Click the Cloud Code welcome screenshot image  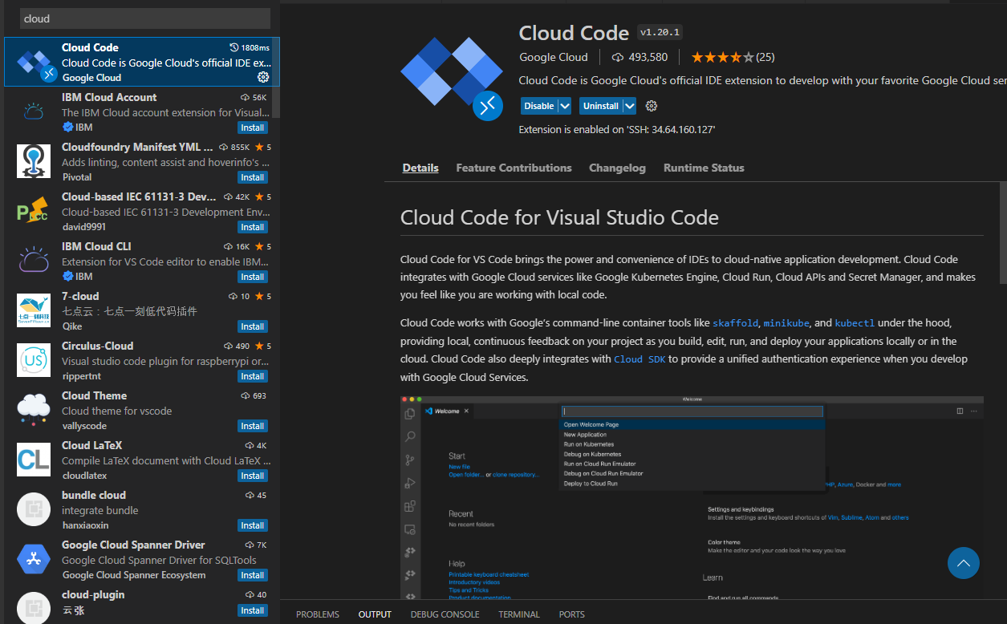point(692,497)
